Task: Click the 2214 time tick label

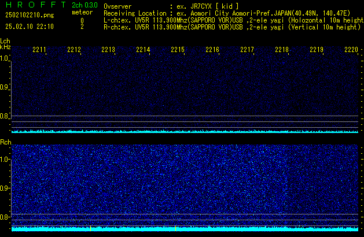Action: click(144, 50)
